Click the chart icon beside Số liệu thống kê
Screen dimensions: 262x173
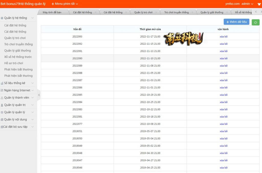[2, 83]
